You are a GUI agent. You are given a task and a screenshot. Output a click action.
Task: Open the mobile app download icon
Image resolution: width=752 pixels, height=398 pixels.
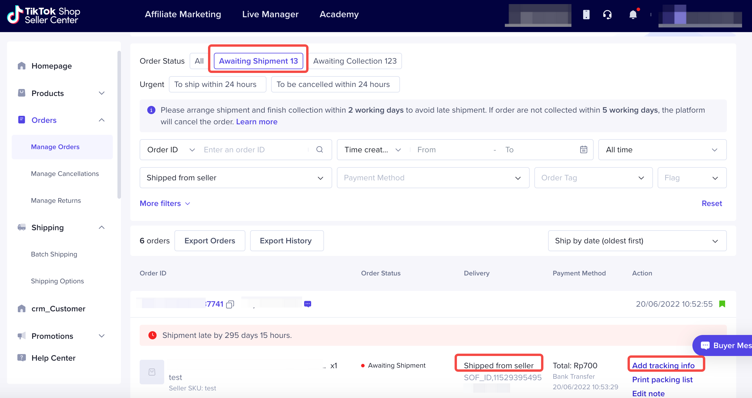(x=586, y=14)
